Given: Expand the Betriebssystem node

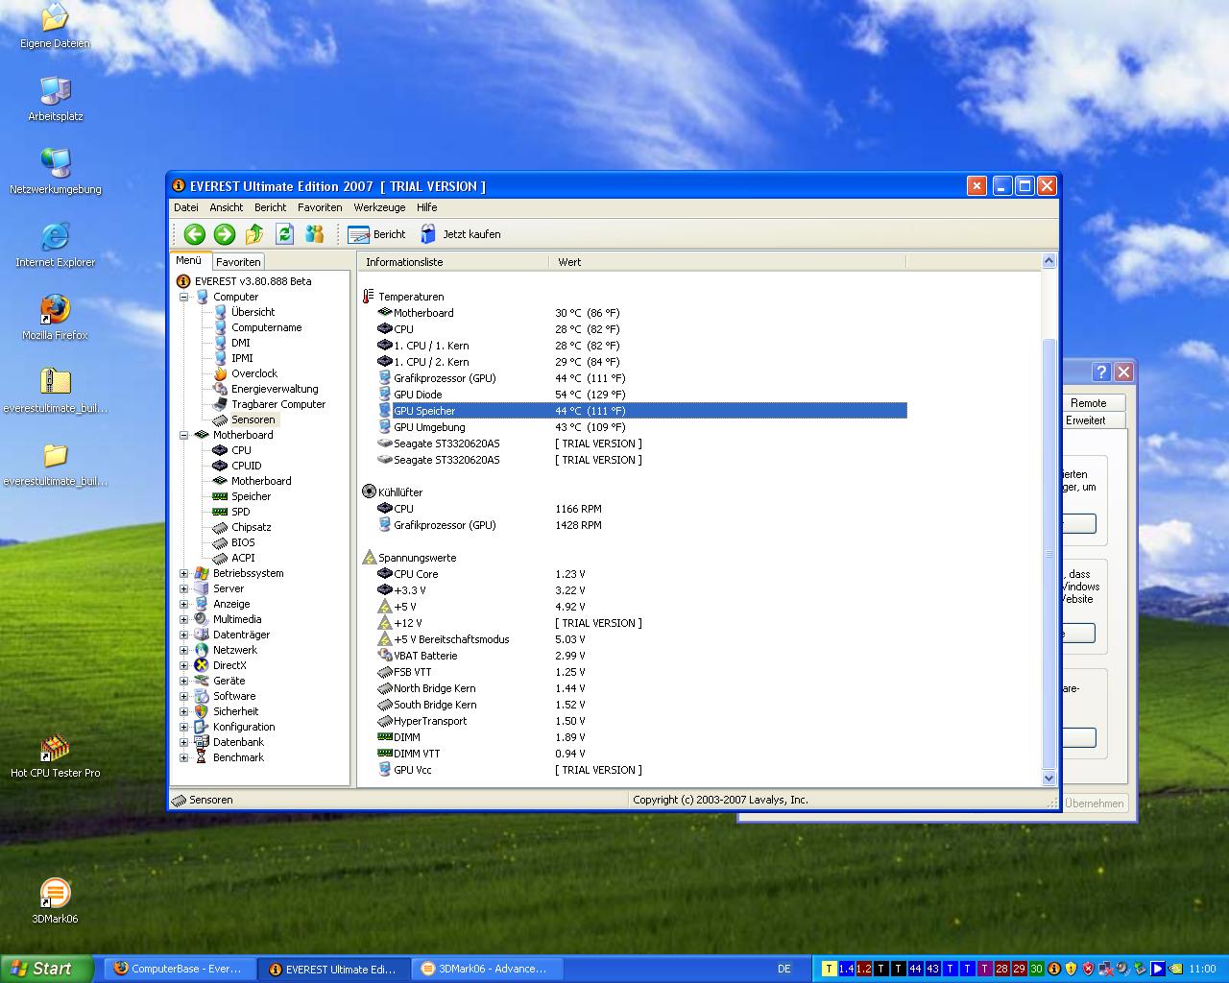Looking at the screenshot, I should 184,573.
